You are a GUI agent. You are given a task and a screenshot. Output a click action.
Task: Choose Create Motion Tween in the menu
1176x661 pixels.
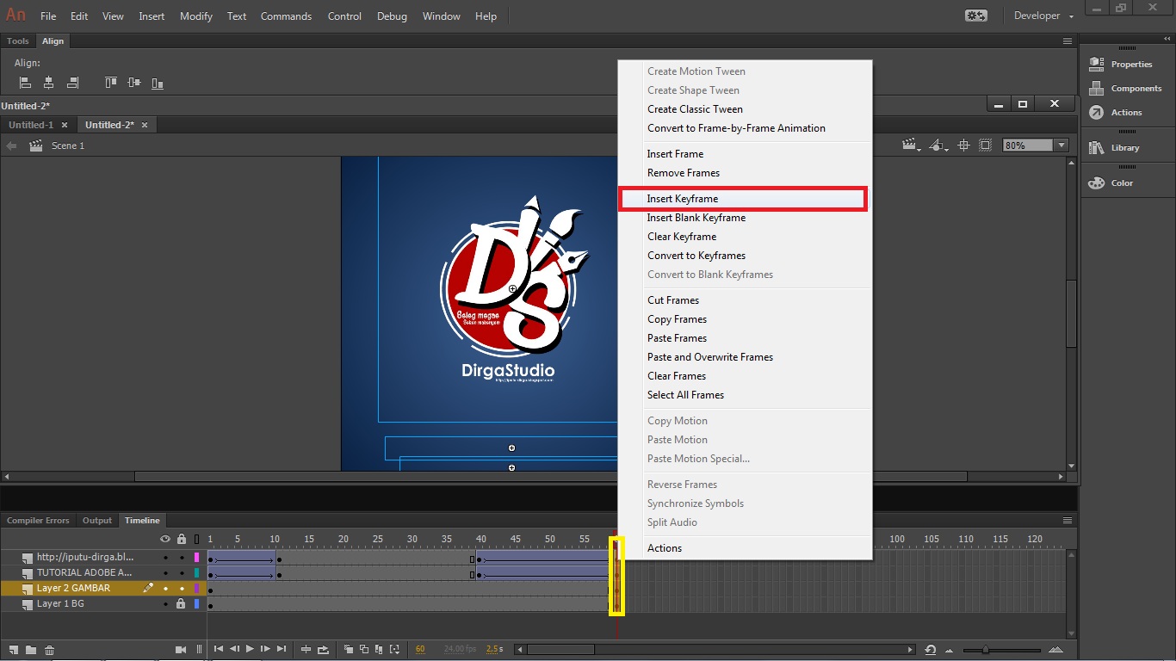click(696, 71)
